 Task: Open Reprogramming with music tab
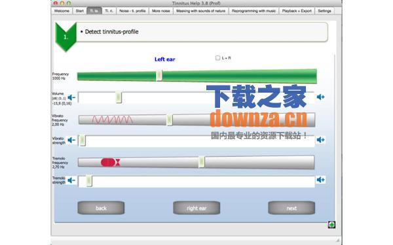(x=253, y=11)
